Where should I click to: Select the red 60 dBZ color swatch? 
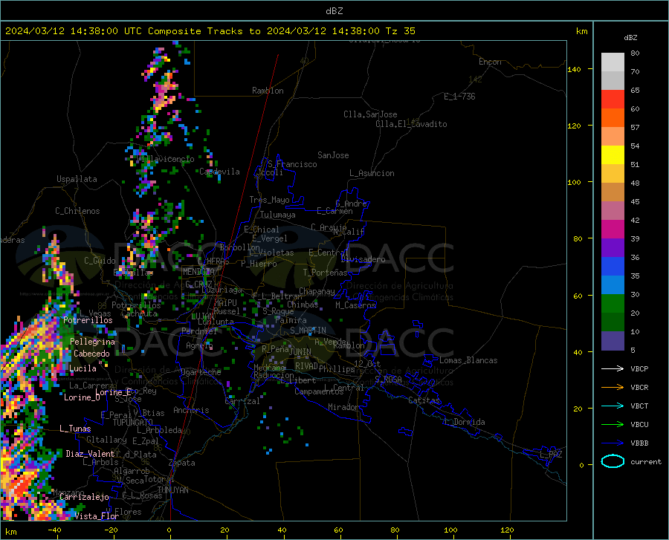tap(613, 100)
